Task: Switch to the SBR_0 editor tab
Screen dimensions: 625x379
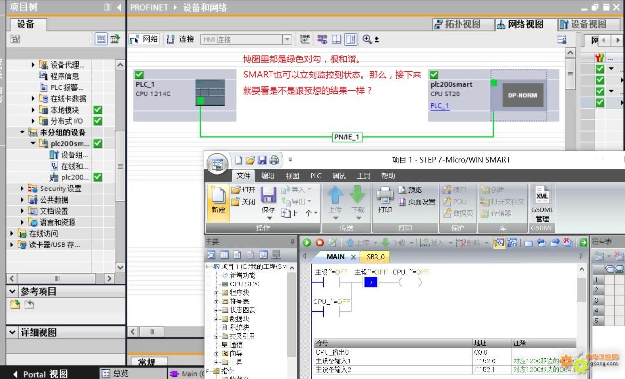Action: point(375,257)
